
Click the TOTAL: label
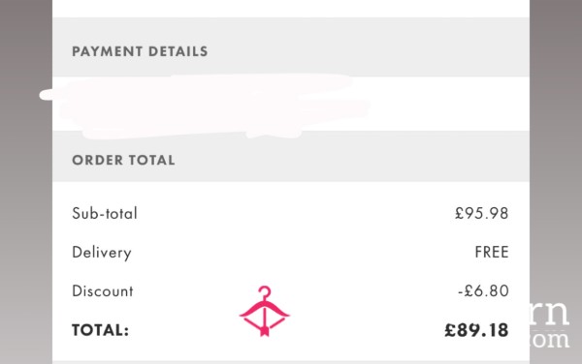(100, 330)
